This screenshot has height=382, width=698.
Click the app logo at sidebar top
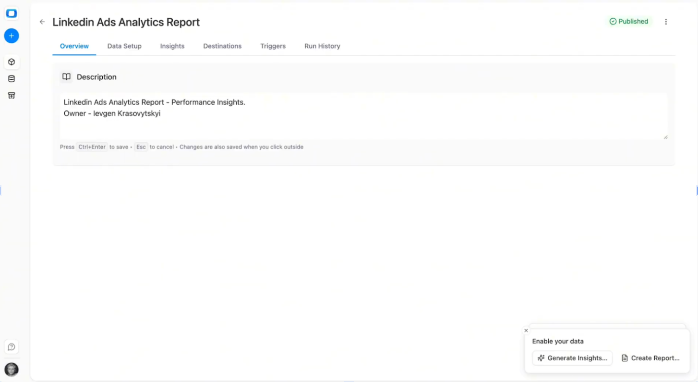coord(11,13)
